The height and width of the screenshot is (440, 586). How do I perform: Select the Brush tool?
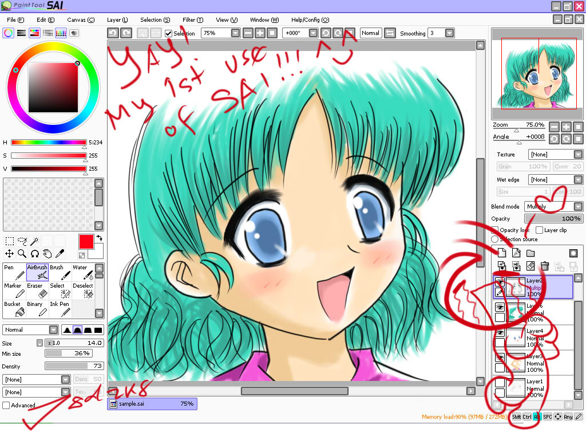pos(60,272)
